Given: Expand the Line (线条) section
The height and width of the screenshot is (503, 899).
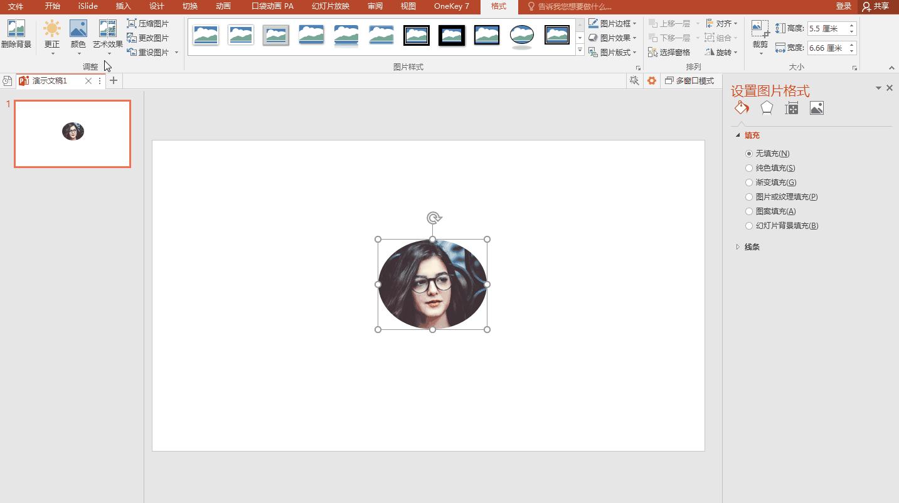Looking at the screenshot, I should [752, 247].
